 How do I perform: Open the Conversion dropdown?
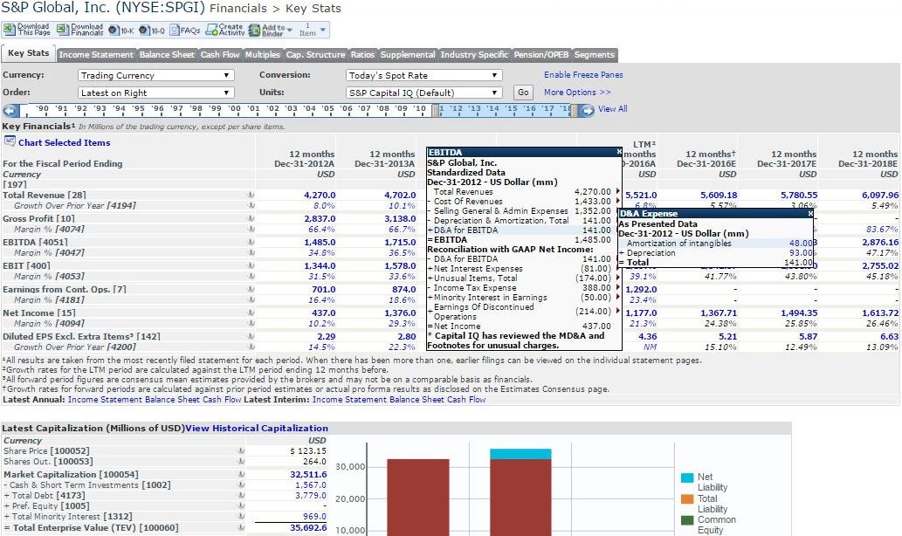pyautogui.click(x=424, y=75)
